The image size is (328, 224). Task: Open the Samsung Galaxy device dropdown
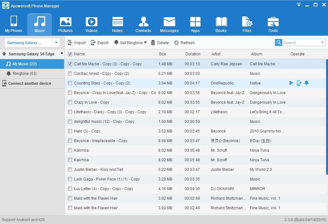(56, 43)
